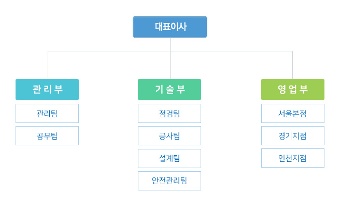Choose the 공사팀 box
Screen dimensions: 340x206
[169, 135]
